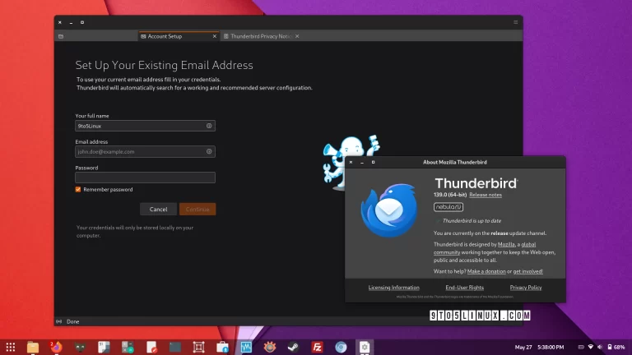The width and height of the screenshot is (632, 355).
Task: Open the battery system tray indicator
Action: click(615, 347)
